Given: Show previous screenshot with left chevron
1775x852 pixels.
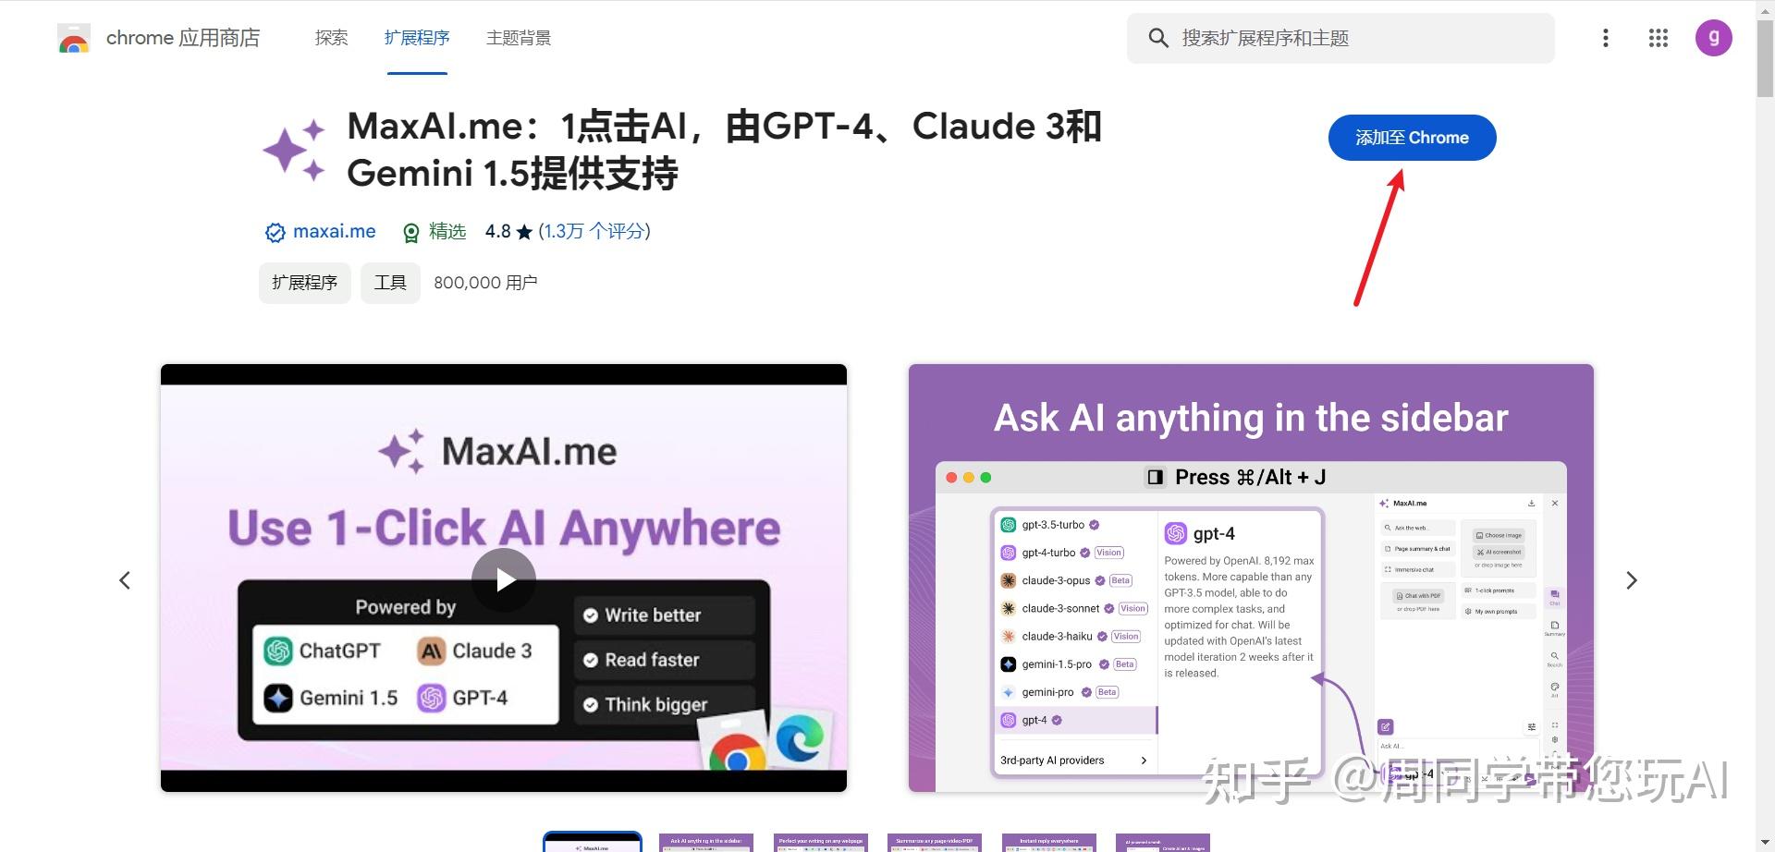Looking at the screenshot, I should point(126,579).
